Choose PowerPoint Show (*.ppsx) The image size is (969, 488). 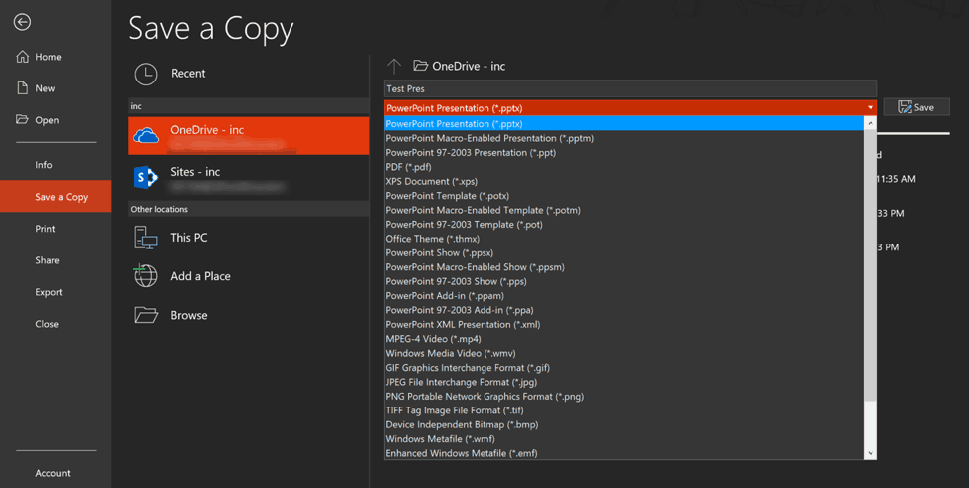[x=624, y=252]
